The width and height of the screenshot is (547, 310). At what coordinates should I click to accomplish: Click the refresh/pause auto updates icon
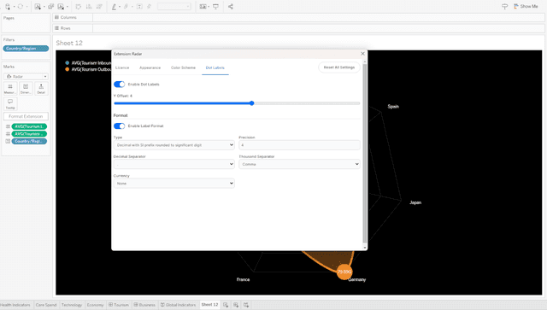click(21, 6)
